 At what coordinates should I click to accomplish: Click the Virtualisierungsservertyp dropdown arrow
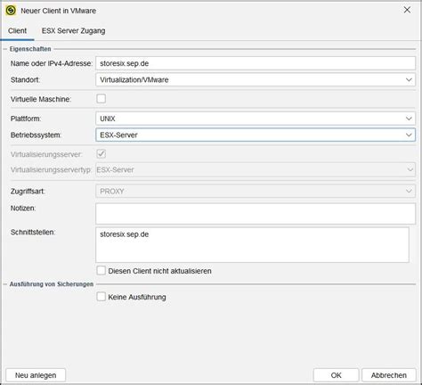click(x=410, y=170)
